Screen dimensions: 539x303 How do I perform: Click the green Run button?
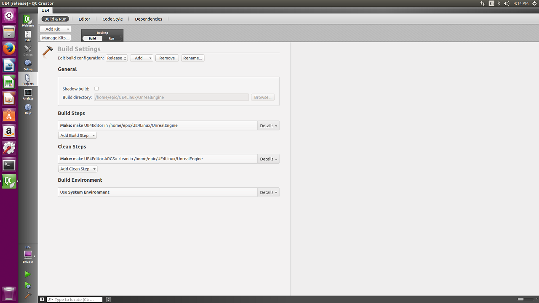28,274
